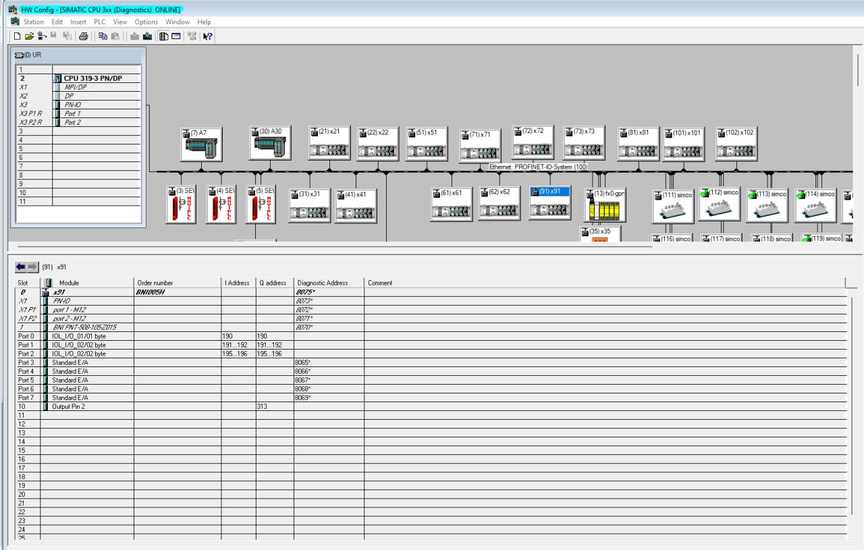
Task: Open the Station menu
Action: (x=34, y=22)
